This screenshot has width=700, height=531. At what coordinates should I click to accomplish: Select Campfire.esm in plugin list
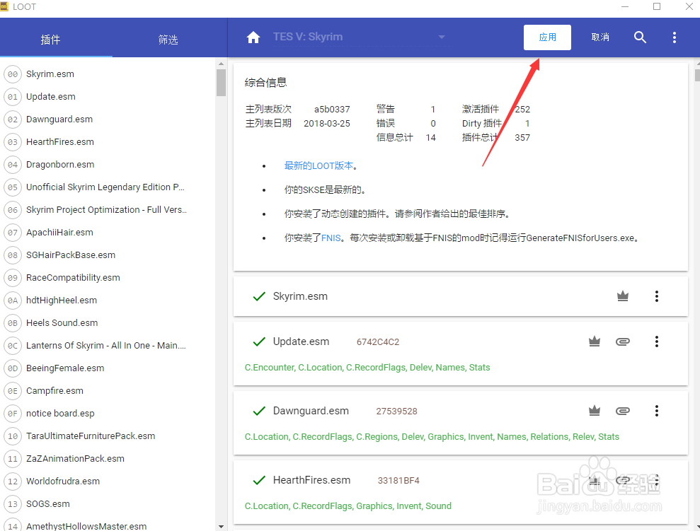(x=55, y=391)
